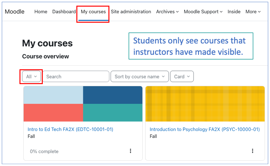Switch to the Dashboard tab
This screenshot has height=166, width=270.
coord(64,12)
